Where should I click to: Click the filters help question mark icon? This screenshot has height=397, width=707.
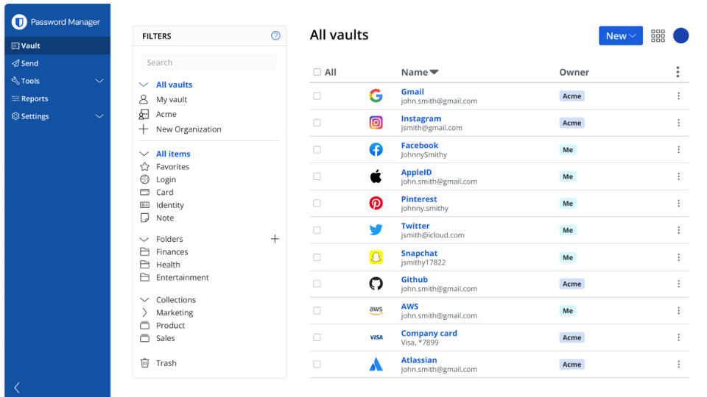[x=275, y=35]
